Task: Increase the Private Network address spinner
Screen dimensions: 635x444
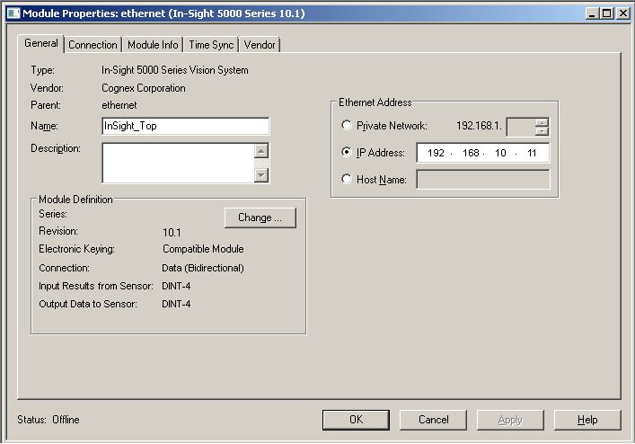Action: tap(542, 121)
